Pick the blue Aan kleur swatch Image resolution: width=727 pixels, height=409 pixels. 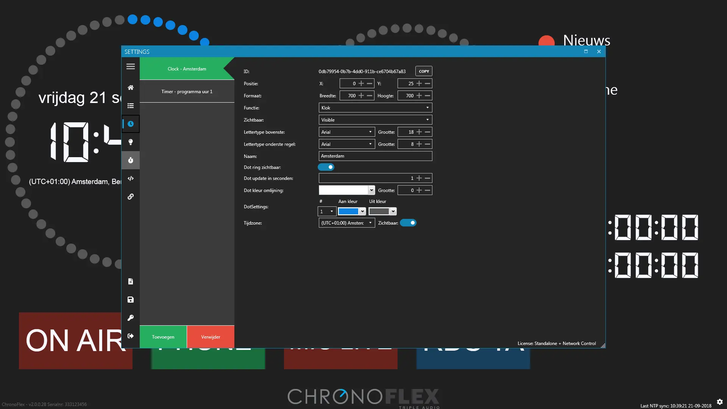pyautogui.click(x=348, y=211)
